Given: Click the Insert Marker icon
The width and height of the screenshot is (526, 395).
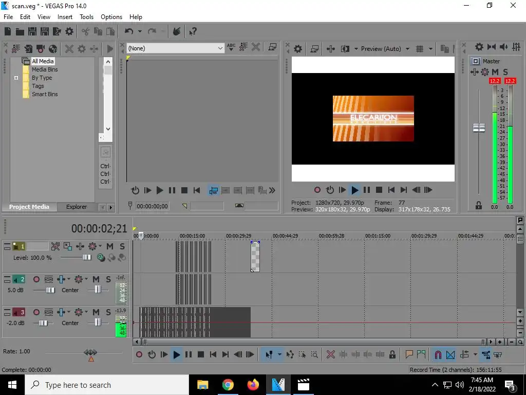Looking at the screenshot, I should click(x=409, y=355).
